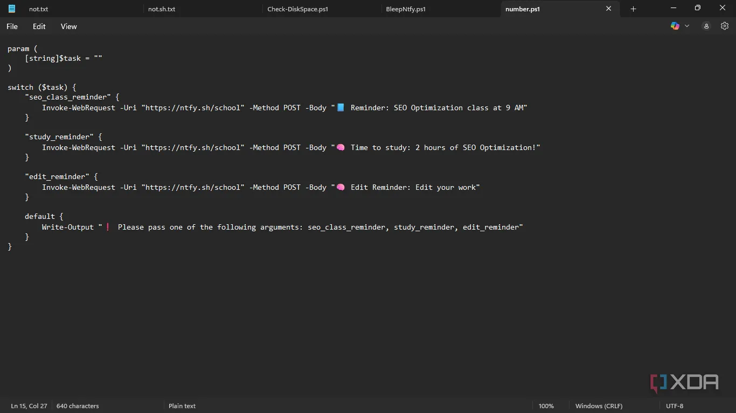Click the 640 characters status entry
The height and width of the screenshot is (413, 736).
tap(78, 406)
